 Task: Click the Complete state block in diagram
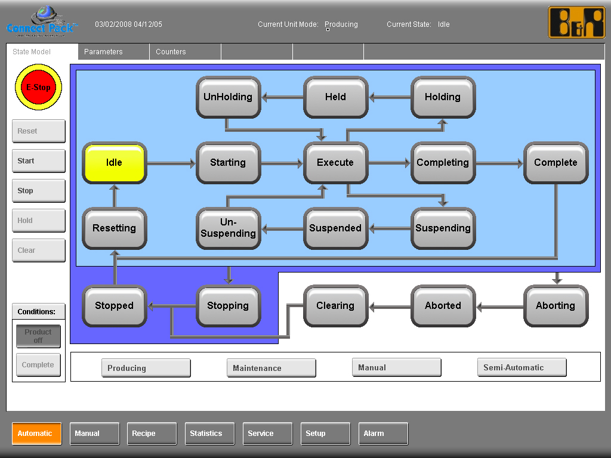556,163
